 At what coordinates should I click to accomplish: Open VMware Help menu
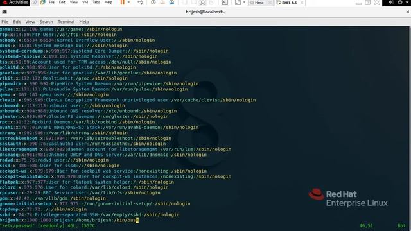tap(109, 2)
